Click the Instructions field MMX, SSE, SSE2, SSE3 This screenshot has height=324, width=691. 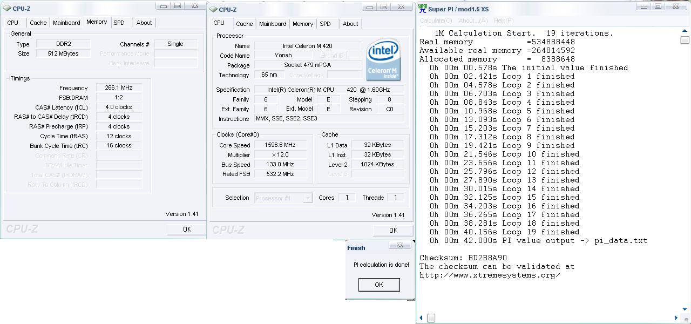tap(329, 118)
